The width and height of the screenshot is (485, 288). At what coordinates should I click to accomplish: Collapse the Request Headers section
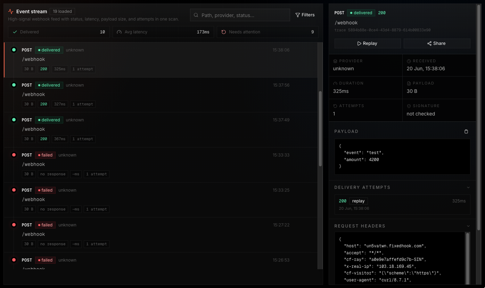(468, 226)
